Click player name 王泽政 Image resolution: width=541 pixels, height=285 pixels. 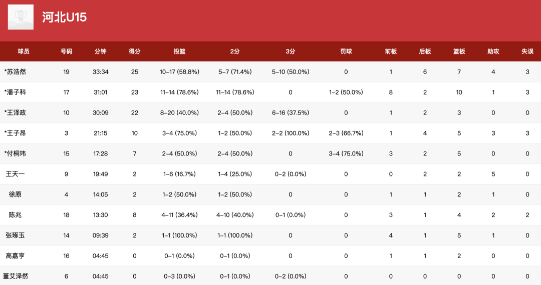coord(16,113)
